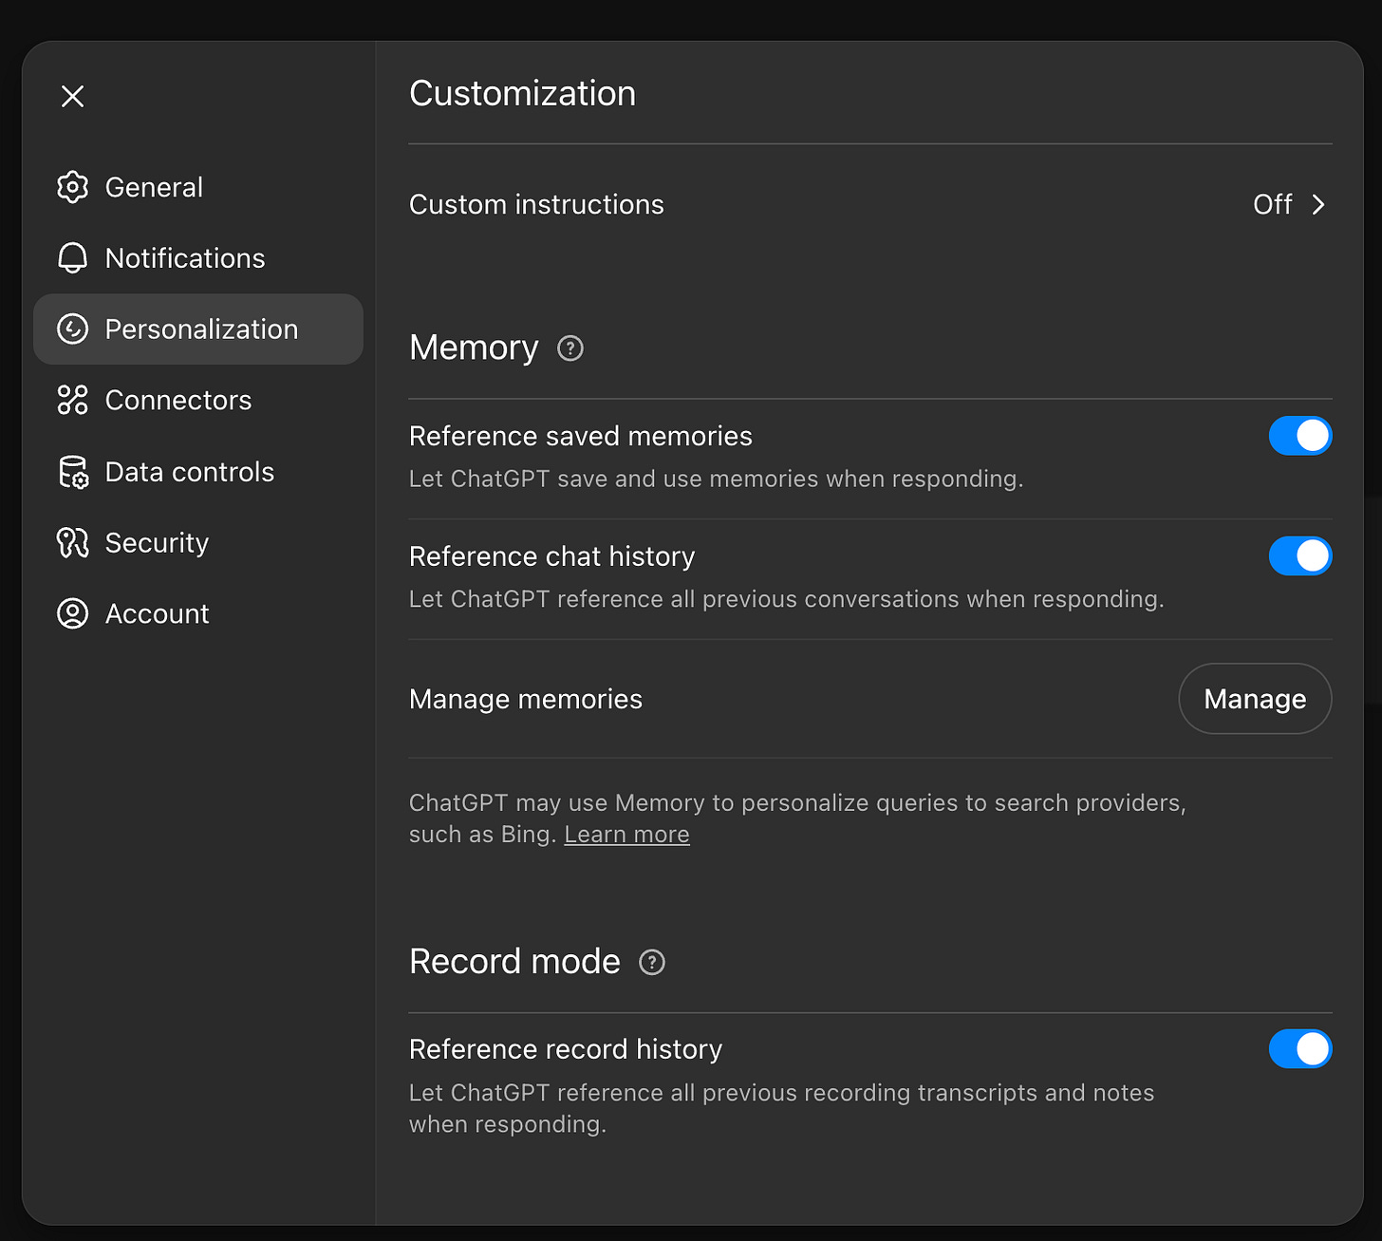This screenshot has width=1382, height=1241.
Task: Open the Memory help question-mark icon
Action: coord(570,348)
